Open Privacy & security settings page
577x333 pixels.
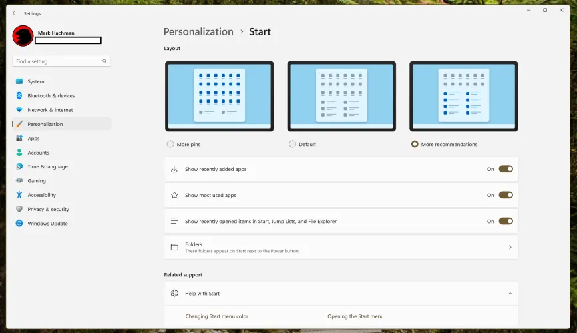click(48, 209)
